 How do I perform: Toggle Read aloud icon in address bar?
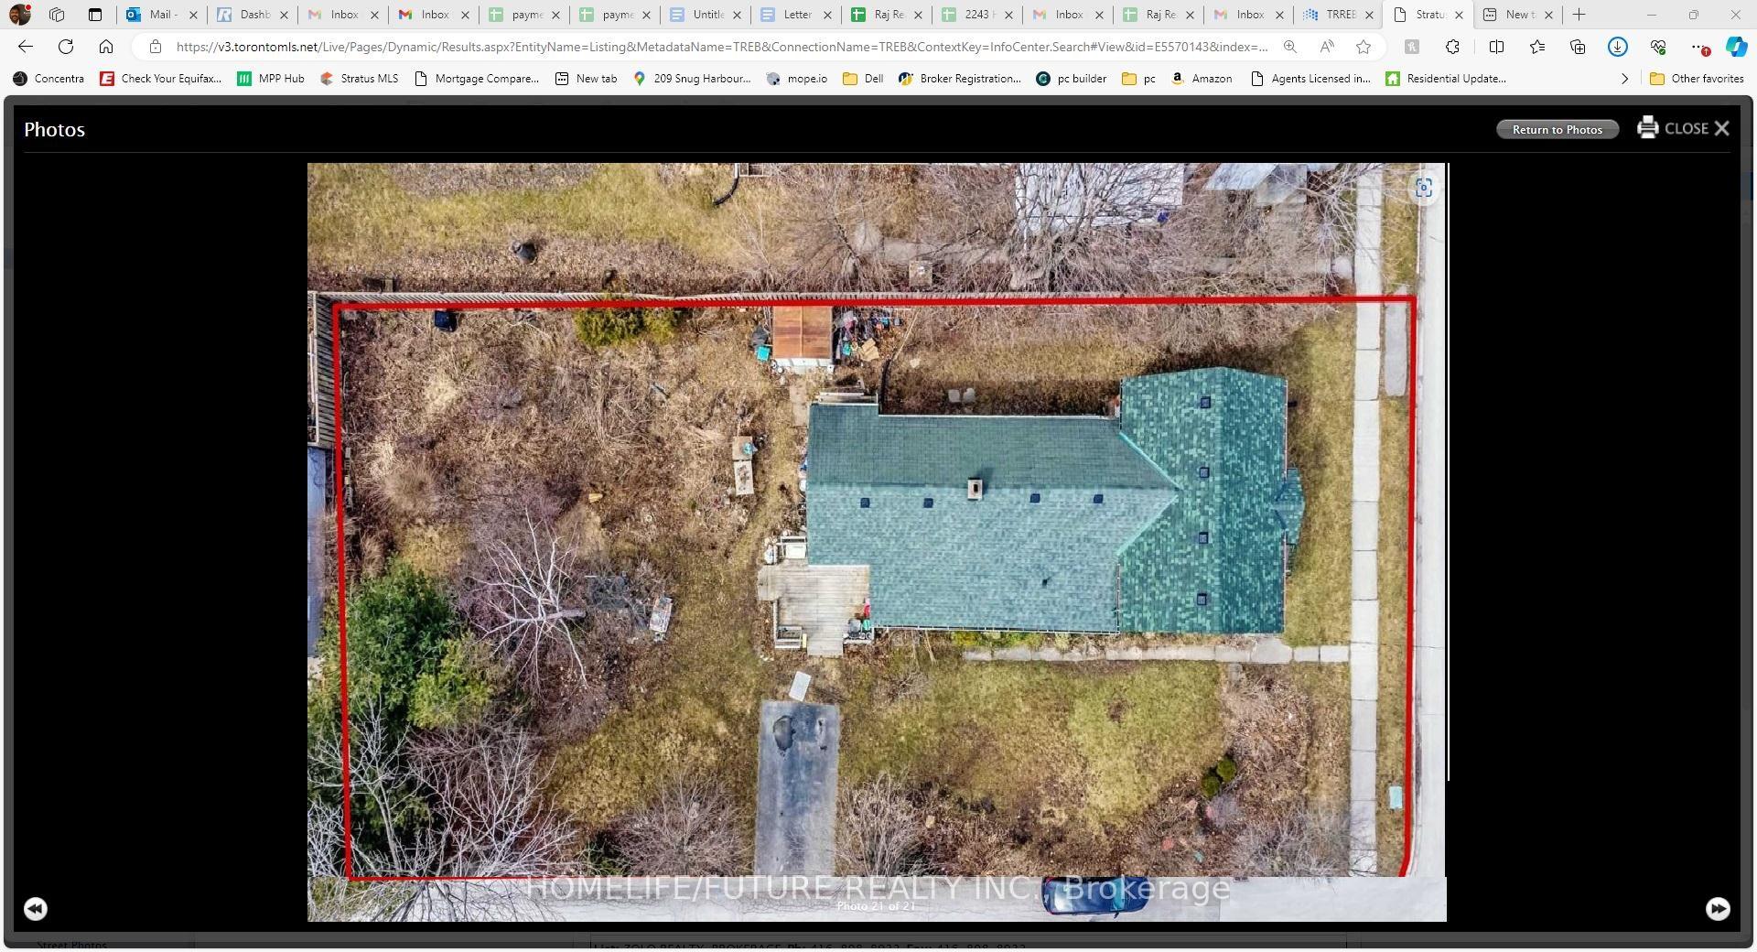pyautogui.click(x=1327, y=47)
